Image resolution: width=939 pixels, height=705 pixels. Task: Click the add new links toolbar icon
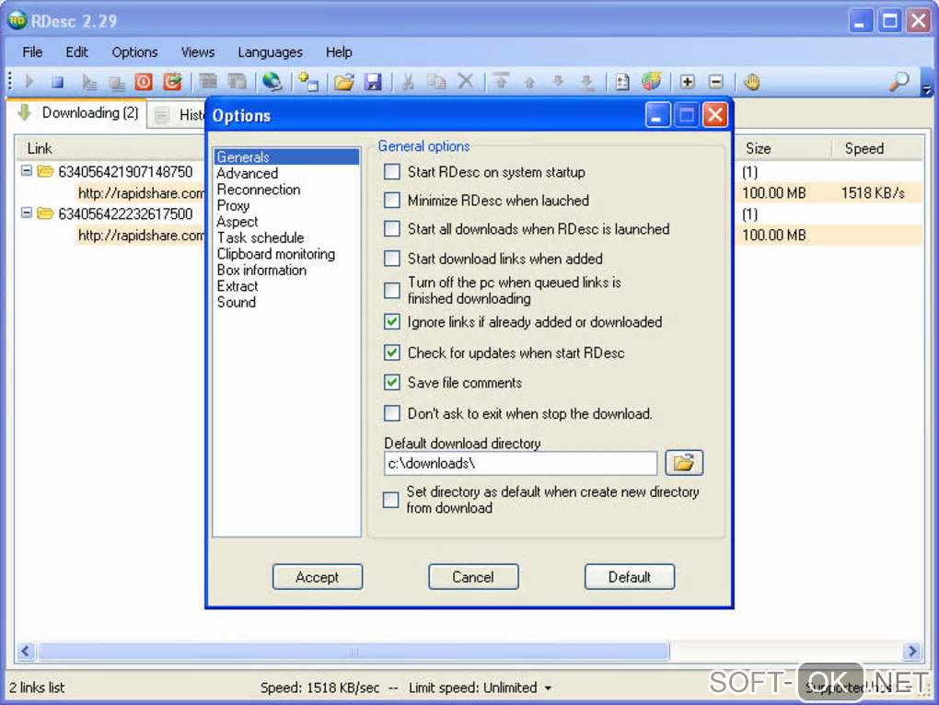click(x=308, y=81)
